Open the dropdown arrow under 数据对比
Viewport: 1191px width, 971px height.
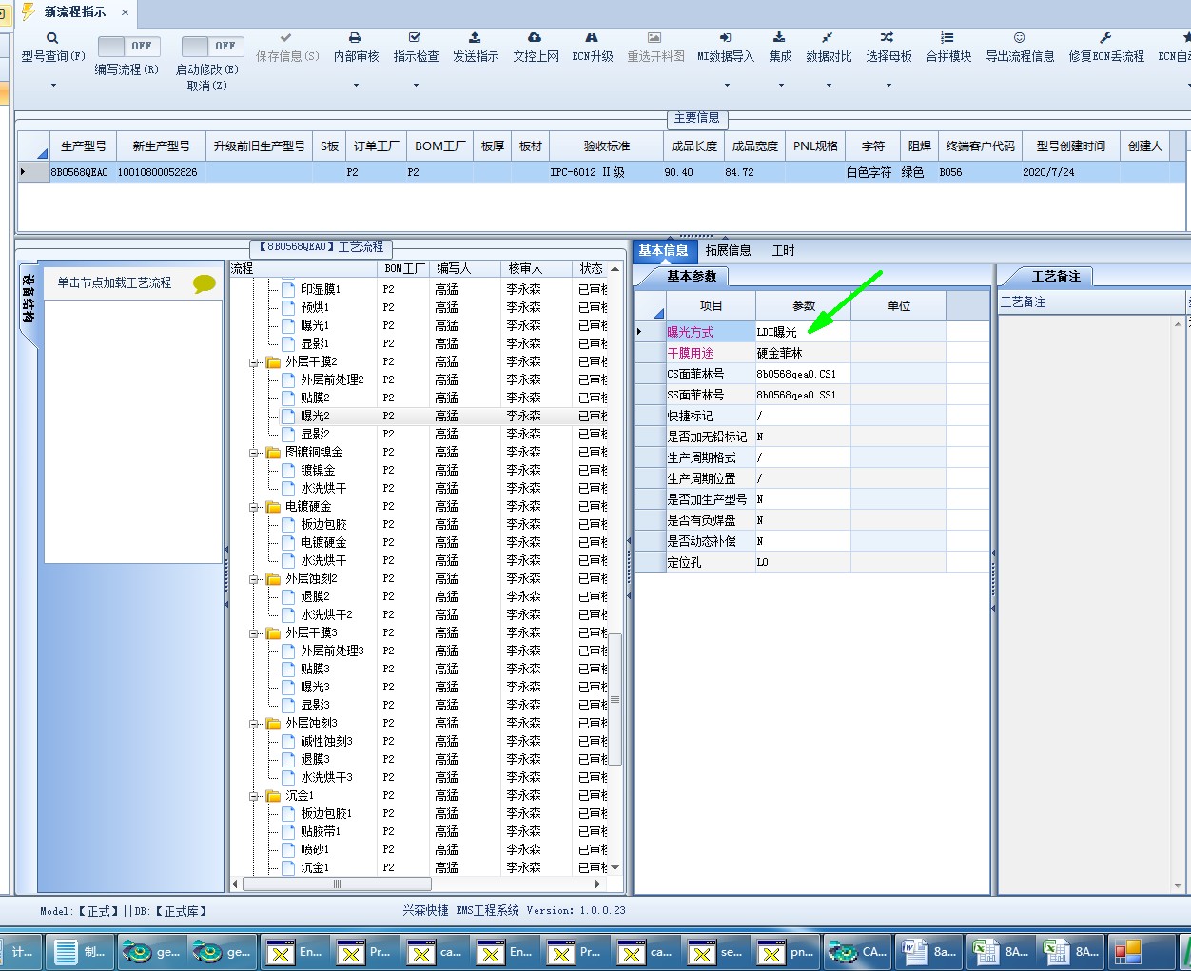pos(829,86)
